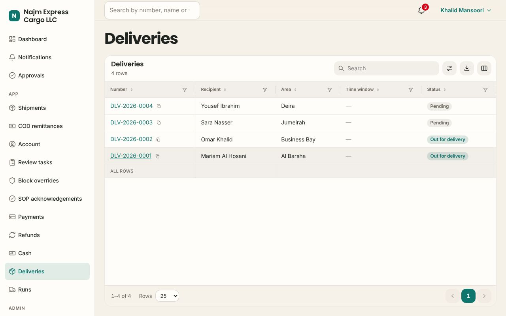Open the Refunds page
This screenshot has height=316, width=506.
tap(47, 235)
